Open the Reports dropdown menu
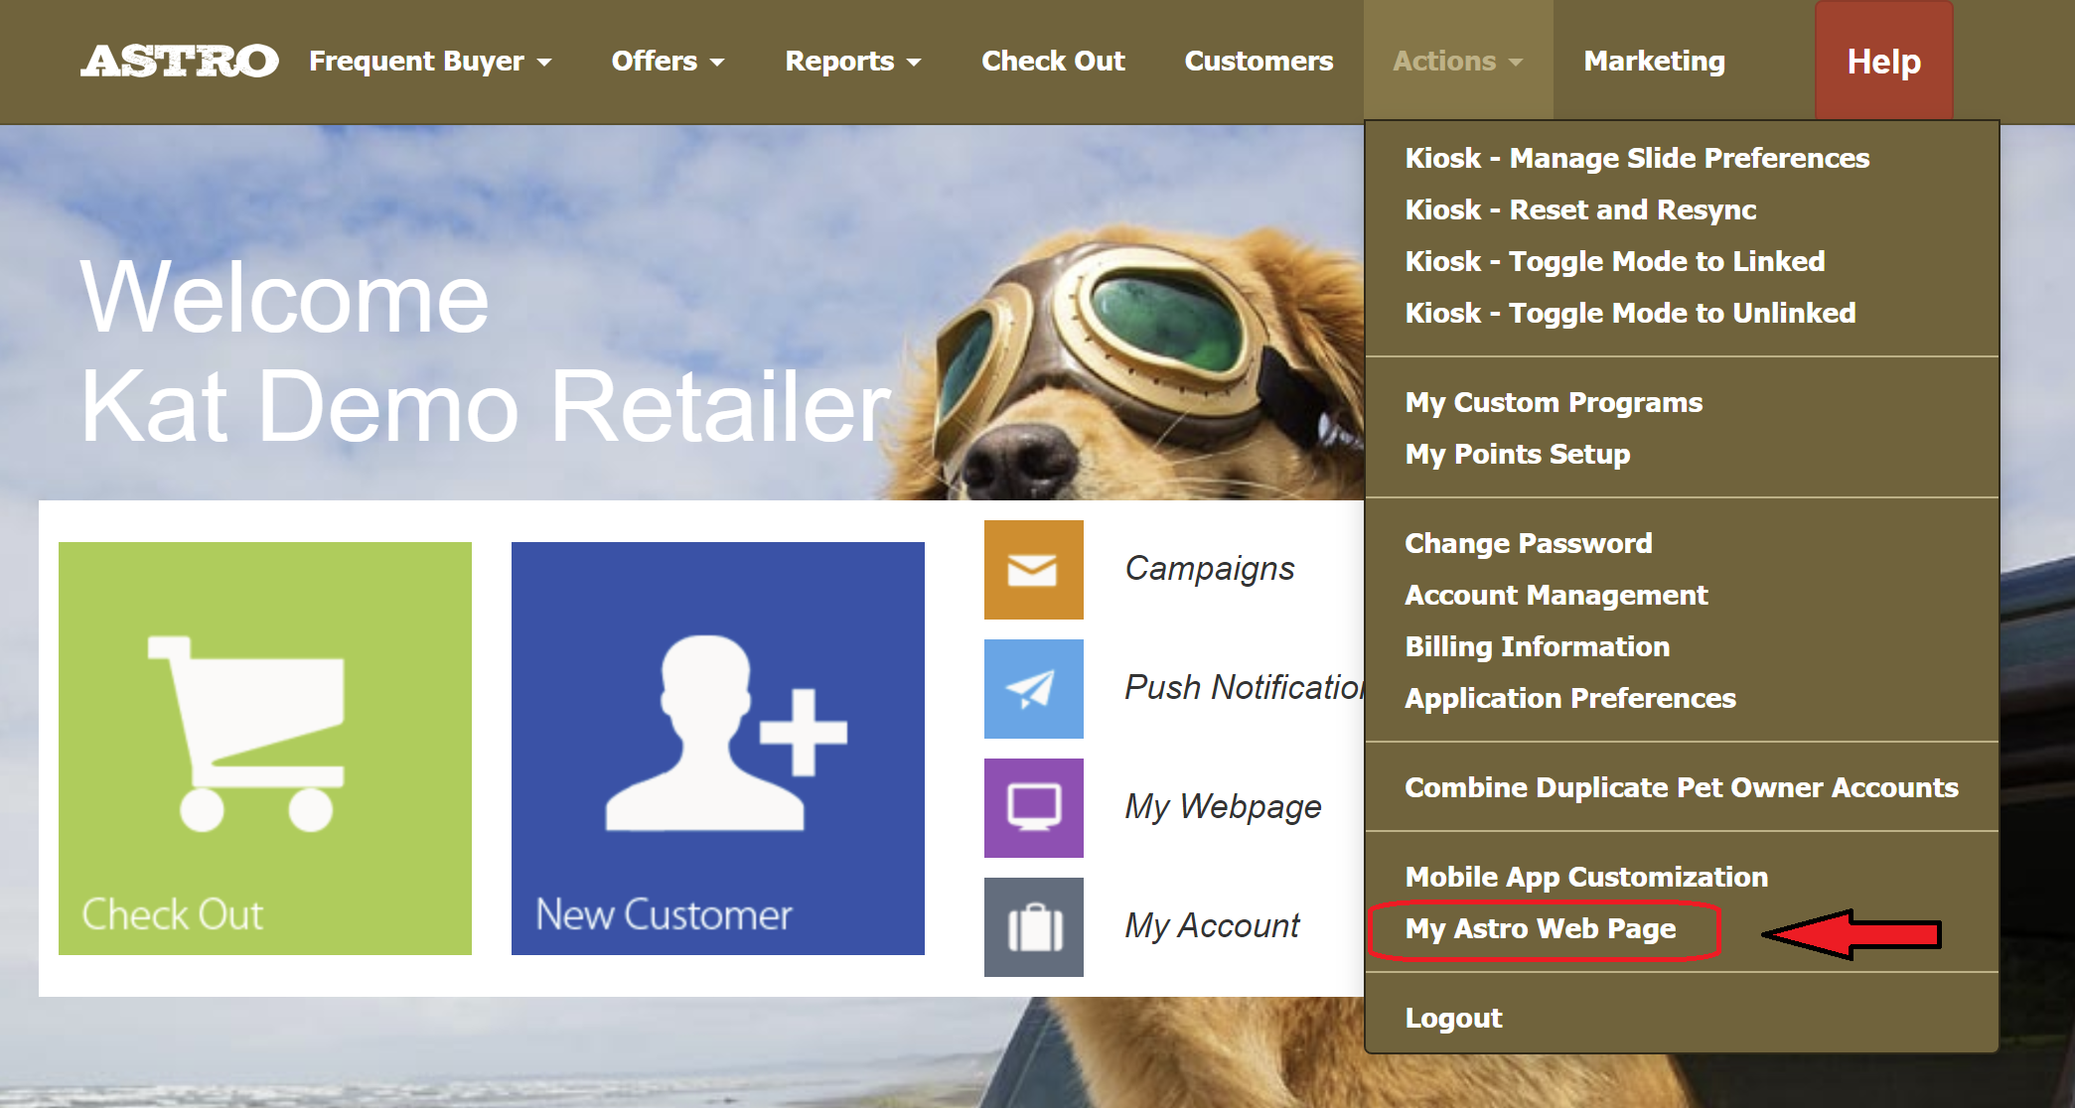The width and height of the screenshot is (2075, 1108). click(x=852, y=62)
